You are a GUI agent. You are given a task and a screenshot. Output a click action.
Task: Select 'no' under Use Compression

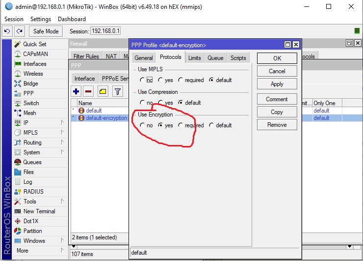pos(146,103)
